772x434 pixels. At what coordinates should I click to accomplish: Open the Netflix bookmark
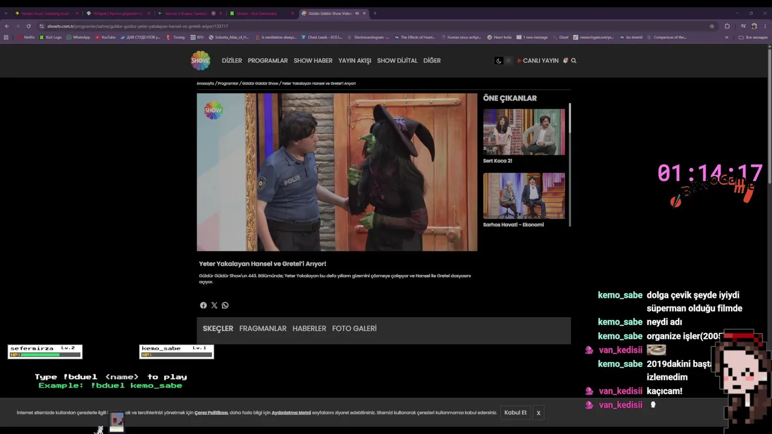pyautogui.click(x=27, y=37)
